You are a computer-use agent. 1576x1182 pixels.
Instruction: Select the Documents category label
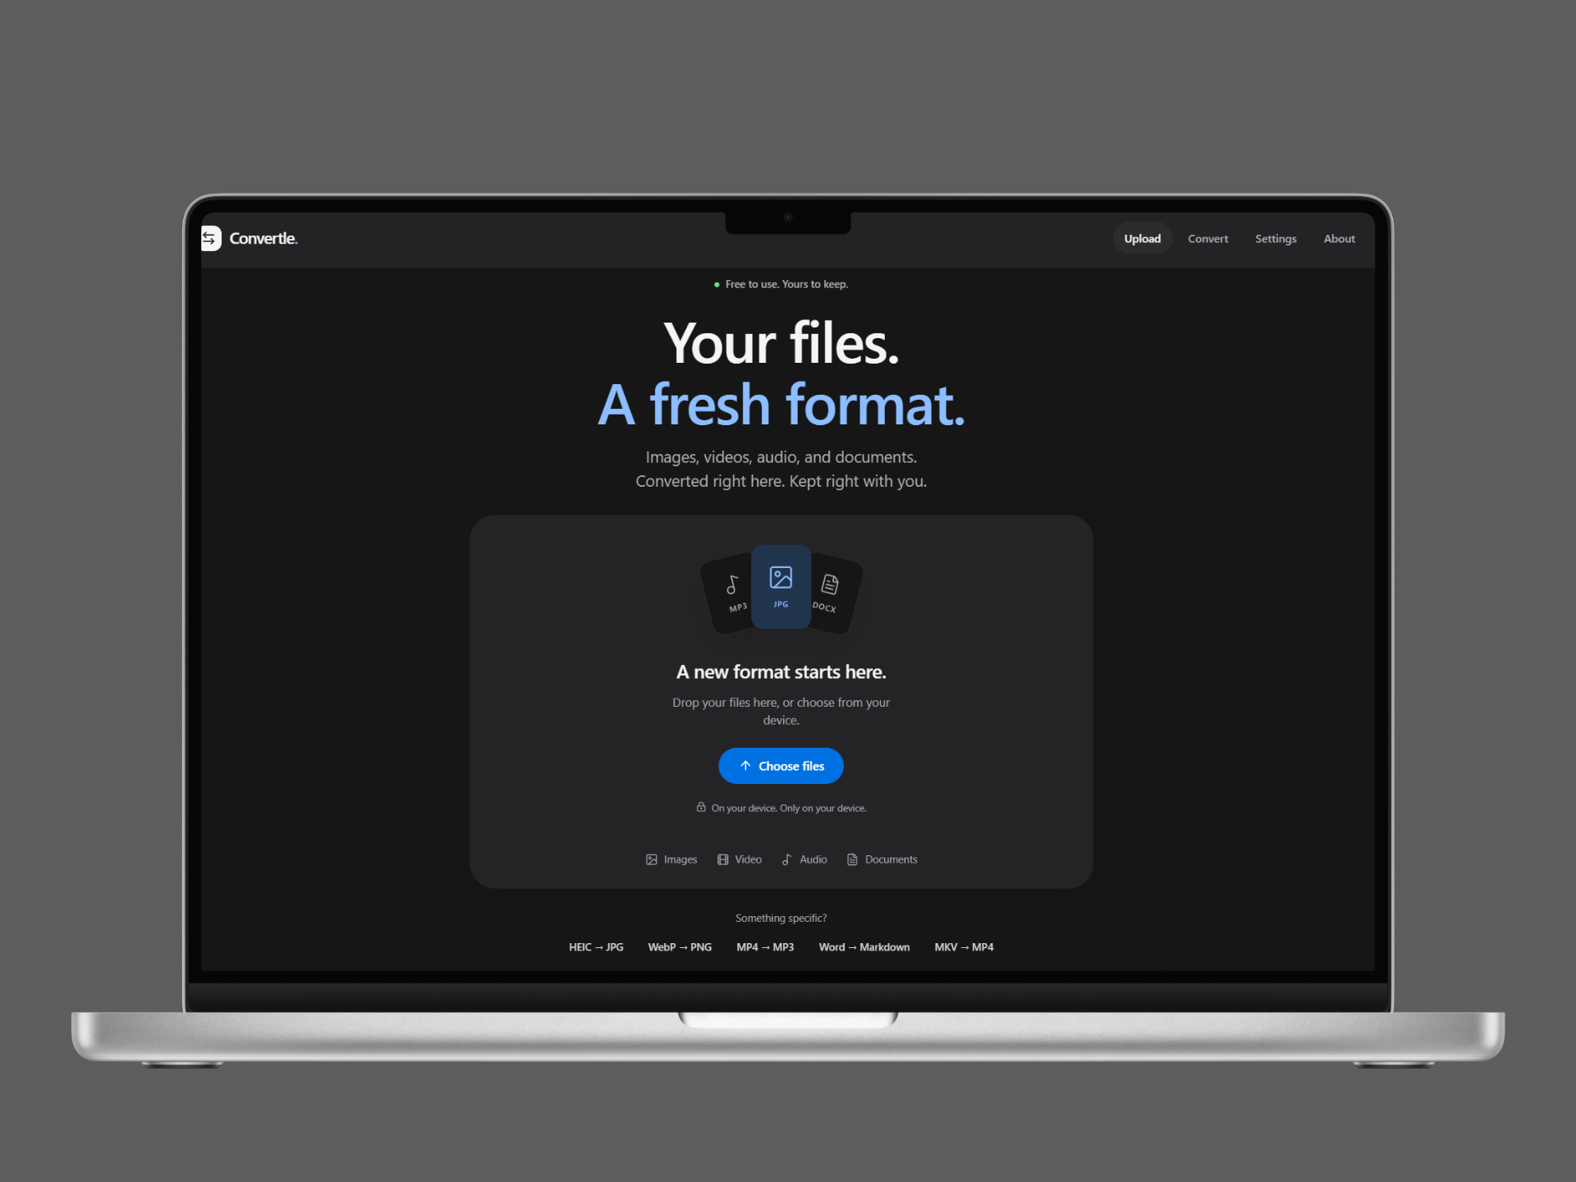coord(891,859)
